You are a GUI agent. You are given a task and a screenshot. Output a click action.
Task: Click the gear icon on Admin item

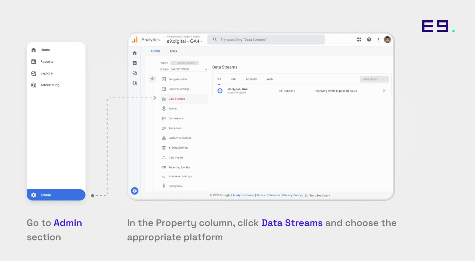tap(34, 195)
